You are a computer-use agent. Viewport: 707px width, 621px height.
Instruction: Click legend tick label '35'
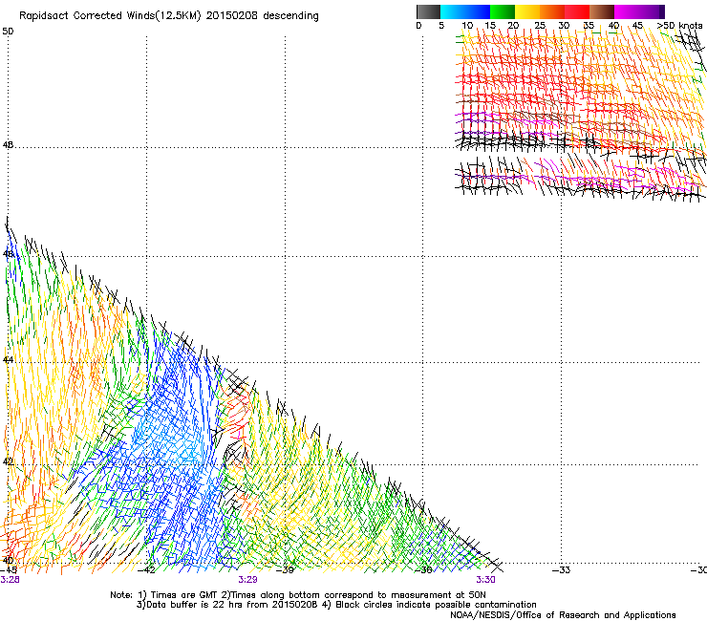[589, 26]
